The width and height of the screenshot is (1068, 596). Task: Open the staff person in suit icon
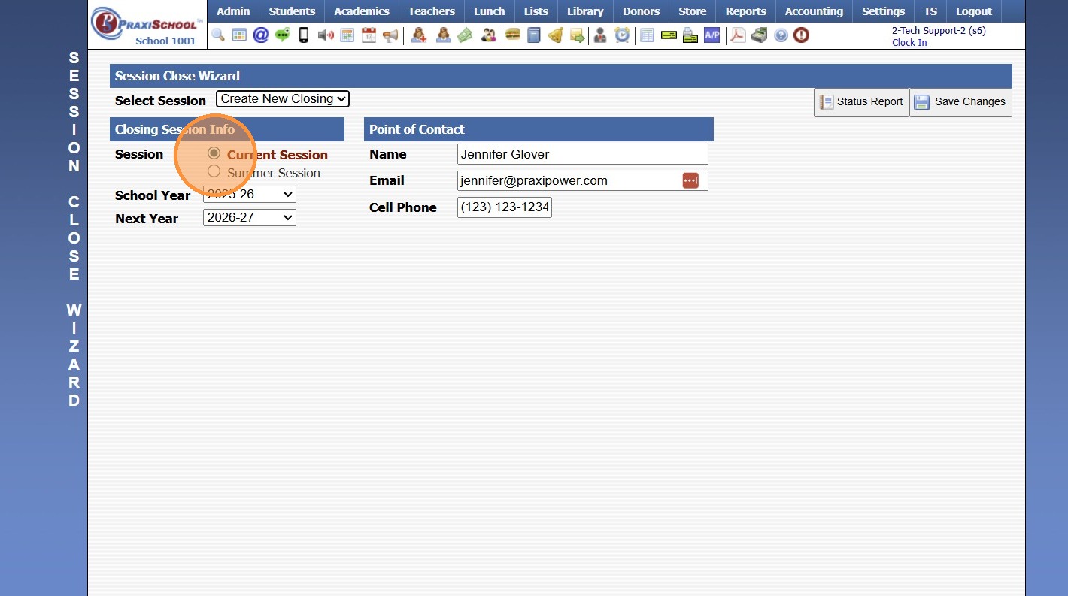600,35
